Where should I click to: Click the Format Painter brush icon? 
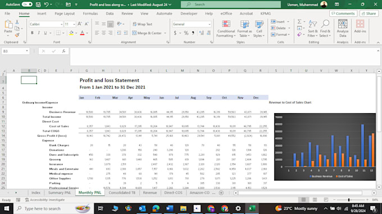click(17, 35)
